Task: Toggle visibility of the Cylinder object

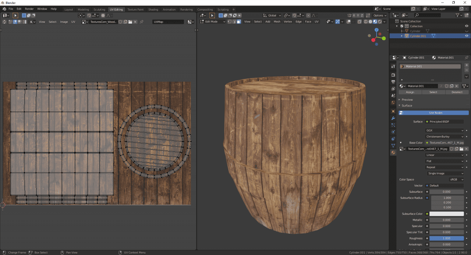Action: 466,31
